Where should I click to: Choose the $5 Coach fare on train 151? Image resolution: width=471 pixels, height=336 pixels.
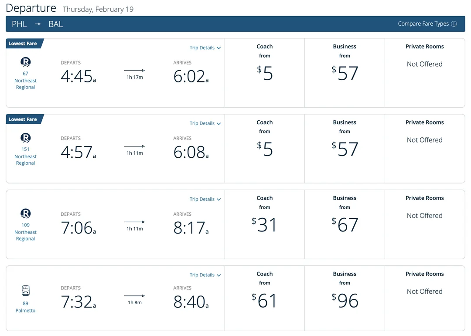(265, 149)
